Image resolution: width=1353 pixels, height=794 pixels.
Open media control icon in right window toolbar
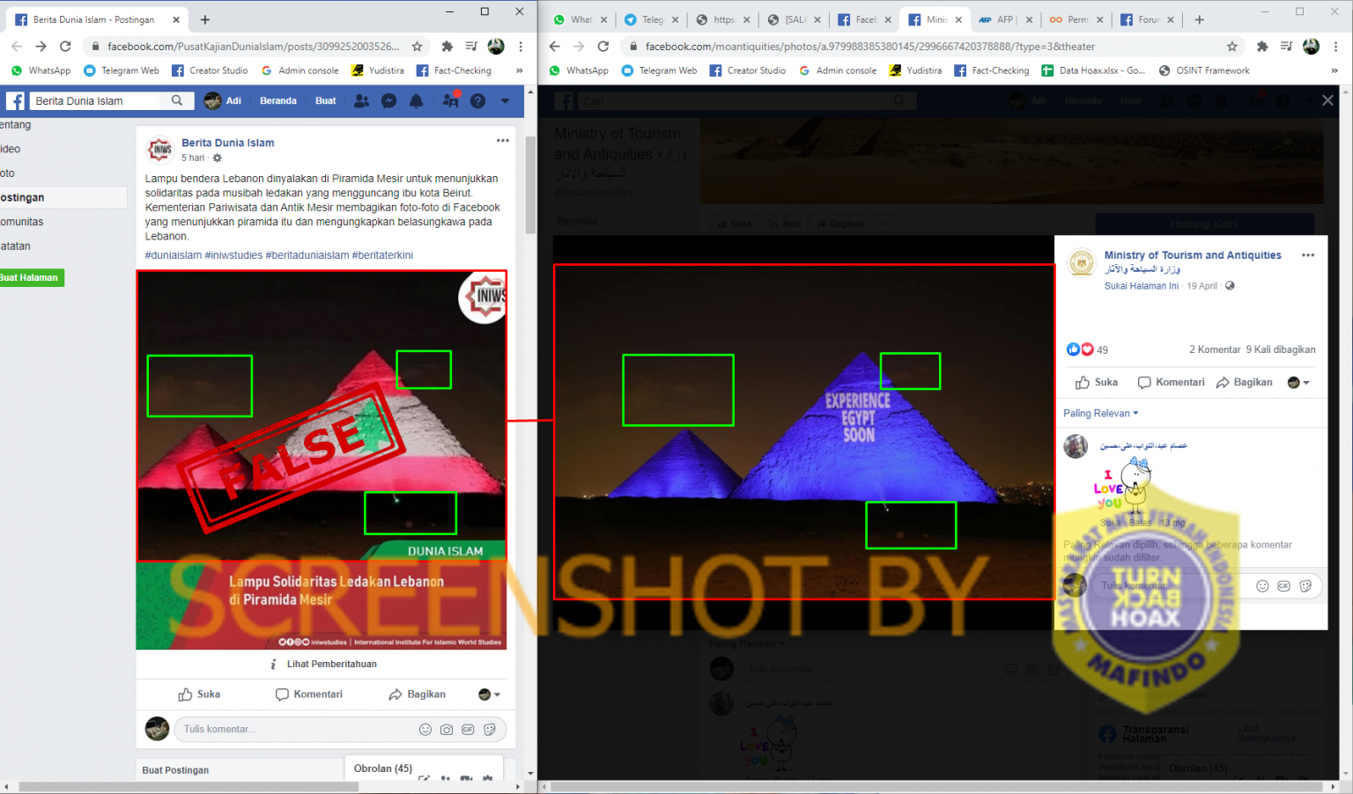coord(1287,46)
